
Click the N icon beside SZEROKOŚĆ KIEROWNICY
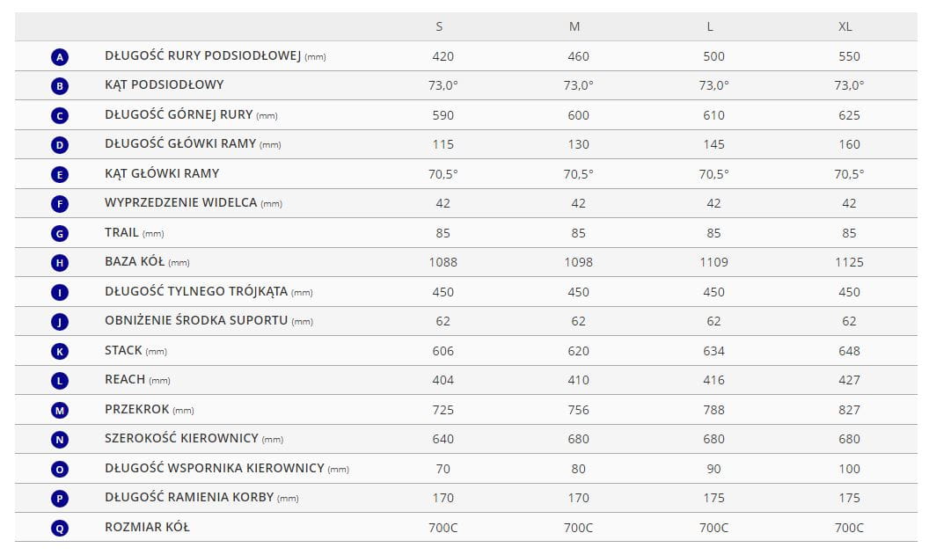click(x=60, y=440)
